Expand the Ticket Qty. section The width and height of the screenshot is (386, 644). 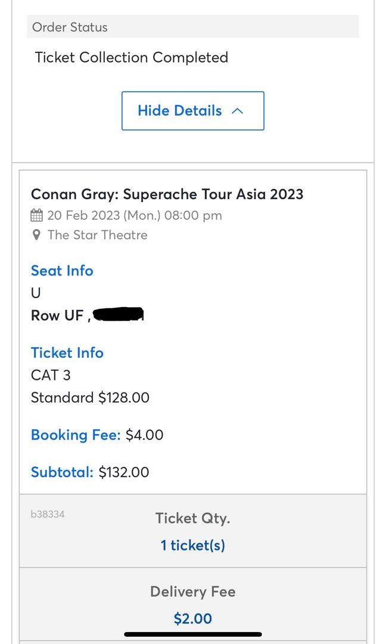pos(192,518)
